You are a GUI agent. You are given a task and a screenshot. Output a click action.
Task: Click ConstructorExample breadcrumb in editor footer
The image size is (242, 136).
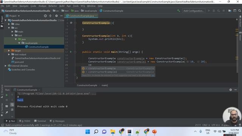(87, 85)
